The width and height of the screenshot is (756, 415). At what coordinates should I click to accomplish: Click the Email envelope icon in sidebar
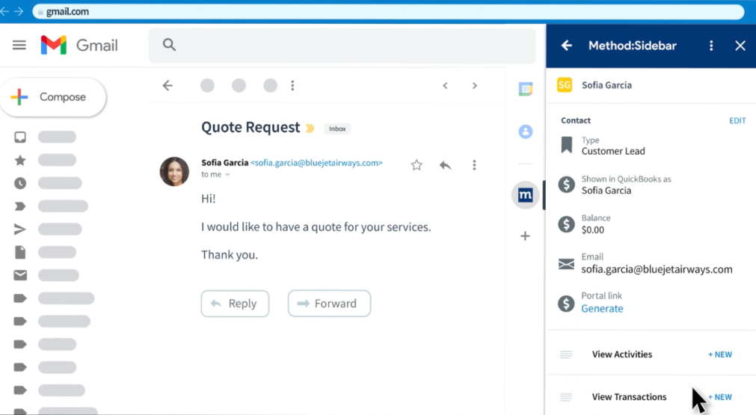point(567,264)
